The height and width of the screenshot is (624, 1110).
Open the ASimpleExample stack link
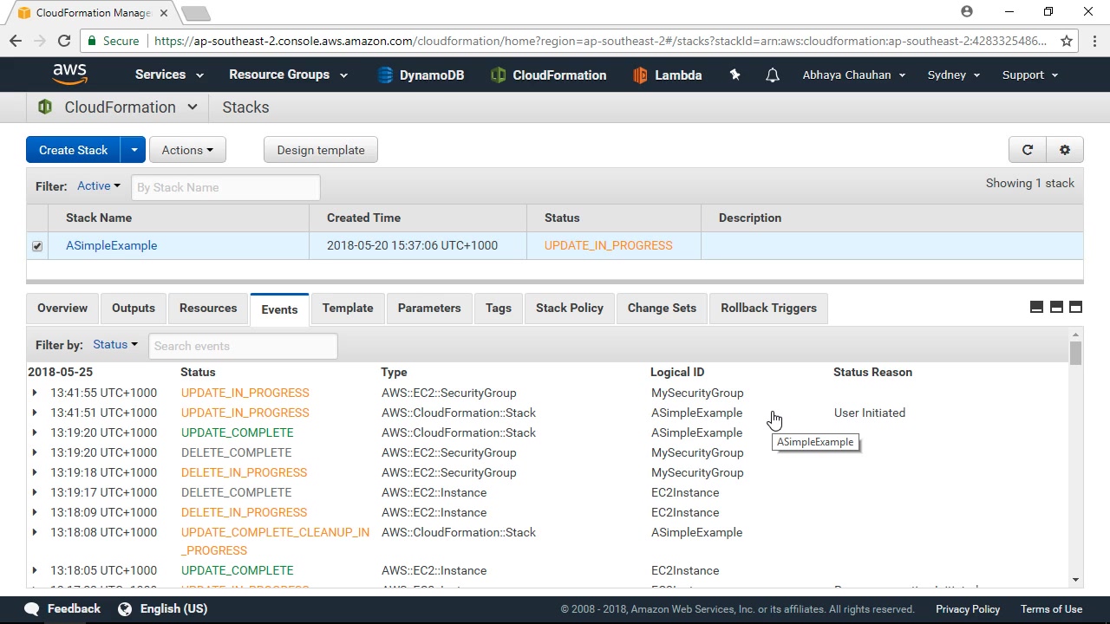tap(112, 245)
